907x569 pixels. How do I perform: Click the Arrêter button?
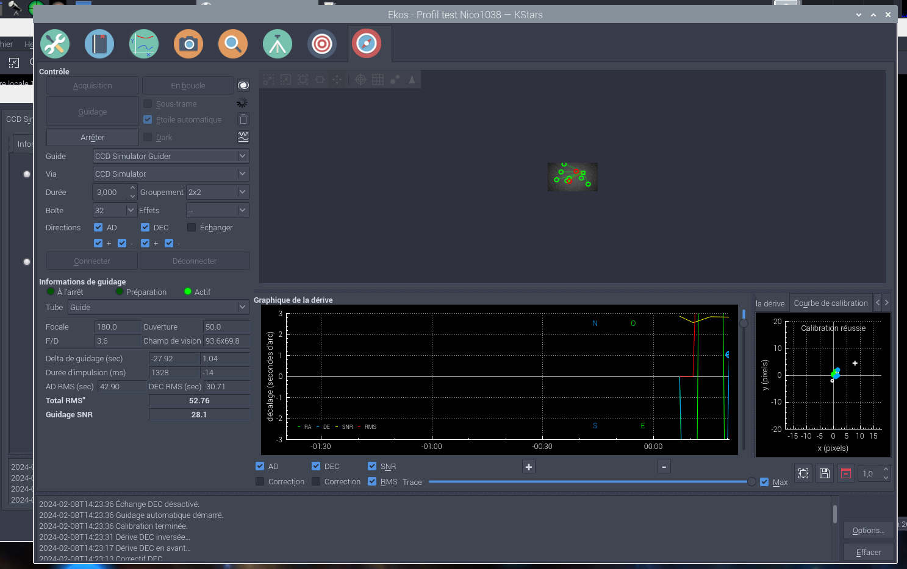(x=93, y=137)
